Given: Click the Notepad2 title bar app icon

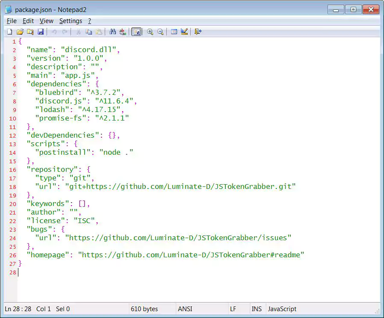Looking at the screenshot, I should (x=9, y=9).
